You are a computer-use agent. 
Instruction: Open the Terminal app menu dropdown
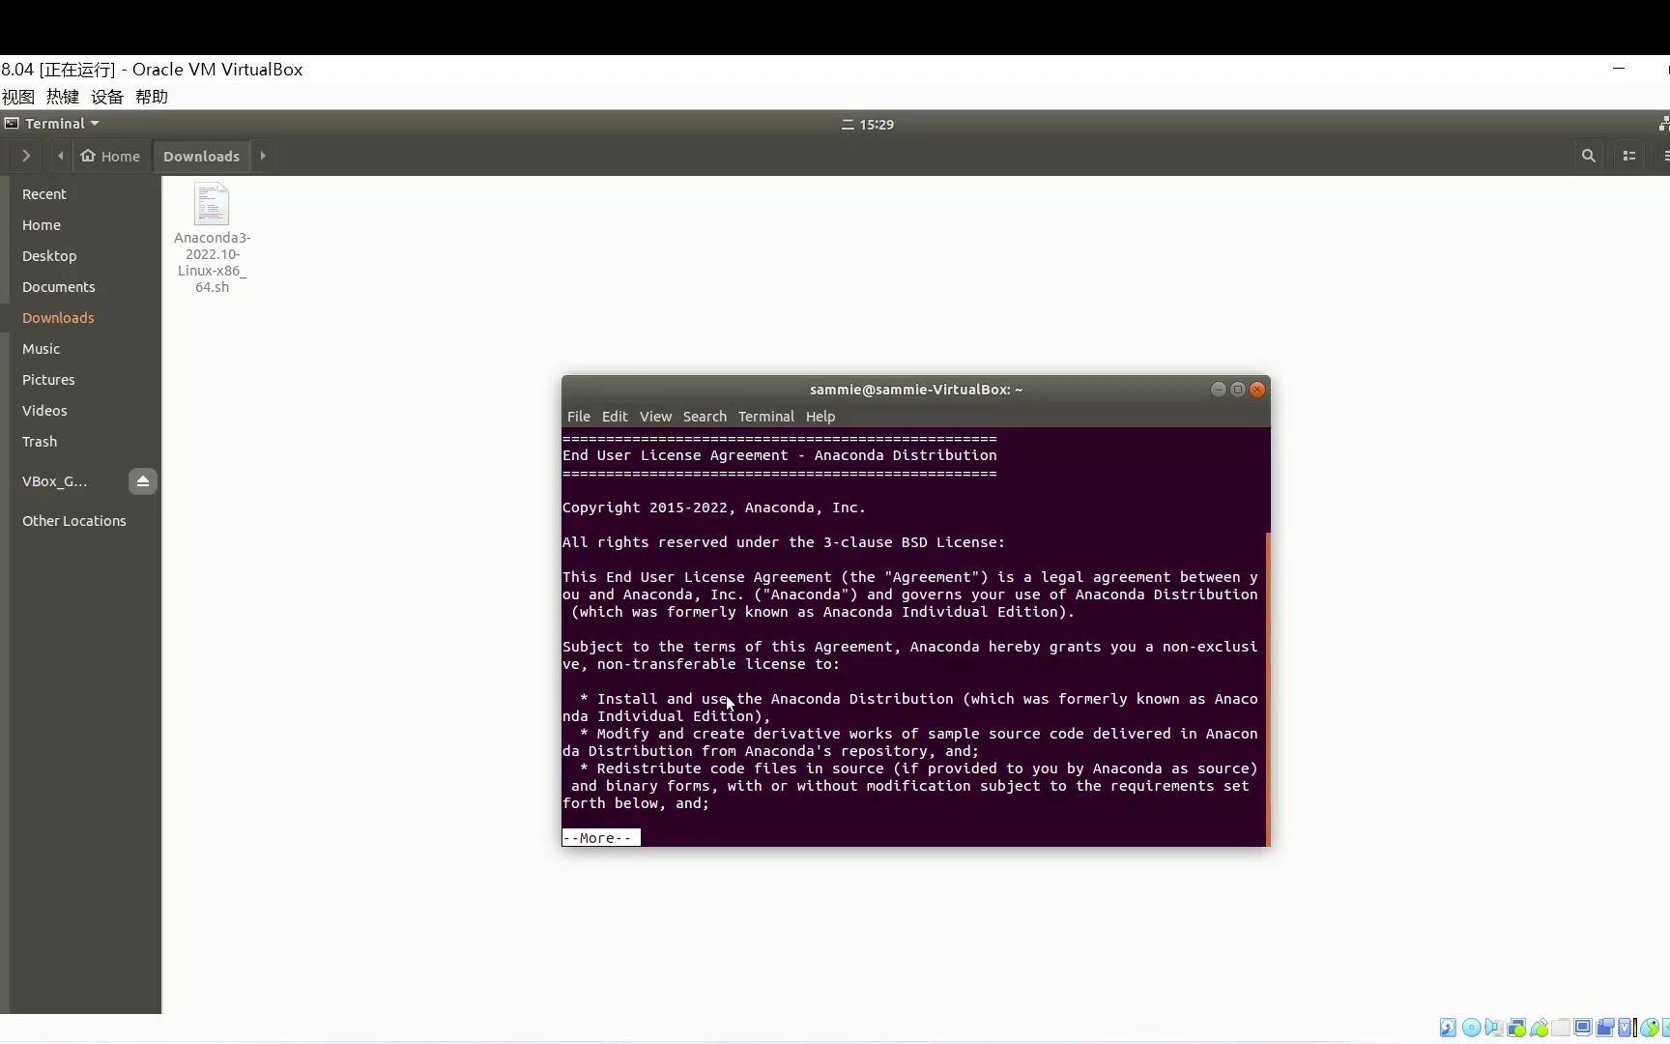coord(53,124)
